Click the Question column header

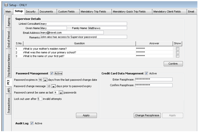pyautogui.click(x=80, y=43)
